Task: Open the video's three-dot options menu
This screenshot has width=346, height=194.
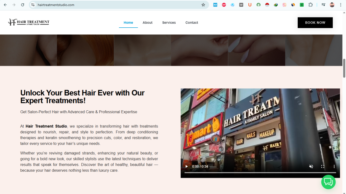Action: [x=334, y=166]
